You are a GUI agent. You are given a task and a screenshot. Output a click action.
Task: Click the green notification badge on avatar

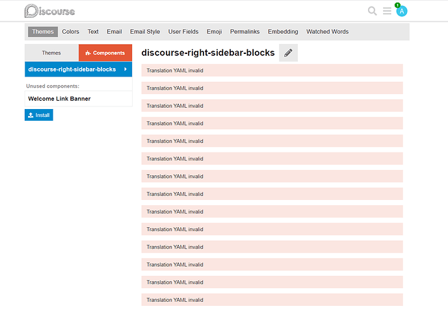pyautogui.click(x=397, y=5)
